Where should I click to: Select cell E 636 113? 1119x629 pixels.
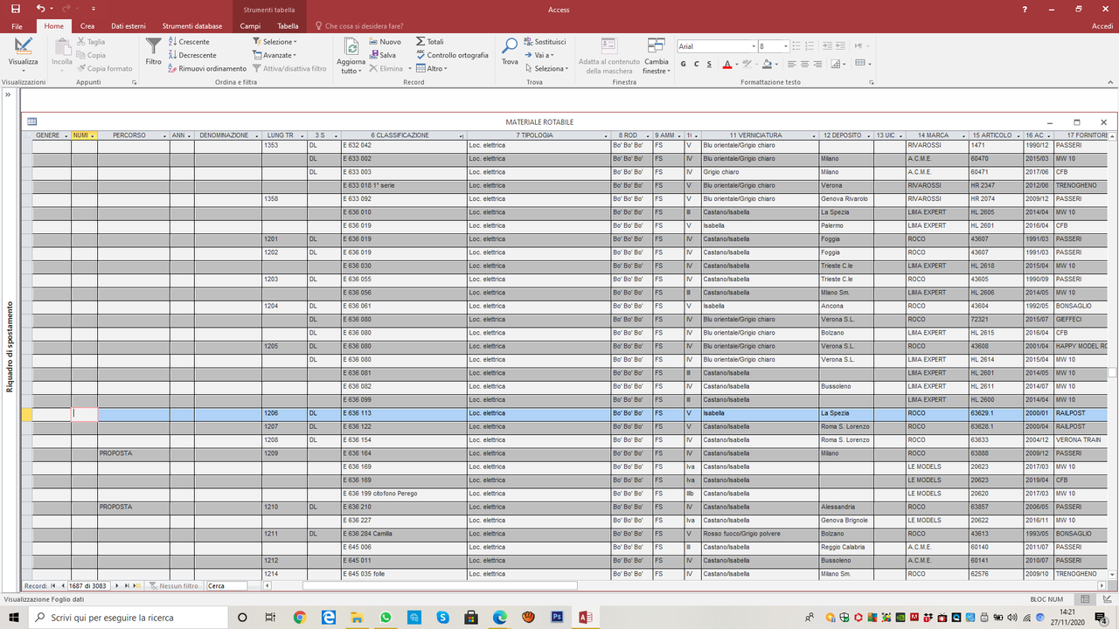point(404,413)
